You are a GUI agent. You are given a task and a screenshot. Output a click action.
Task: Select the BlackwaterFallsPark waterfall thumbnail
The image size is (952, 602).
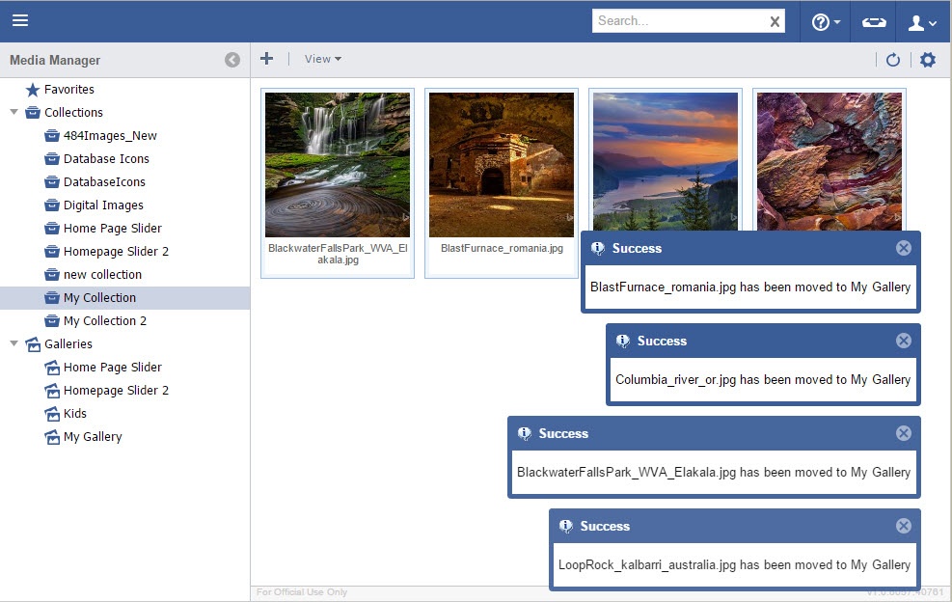click(338, 165)
